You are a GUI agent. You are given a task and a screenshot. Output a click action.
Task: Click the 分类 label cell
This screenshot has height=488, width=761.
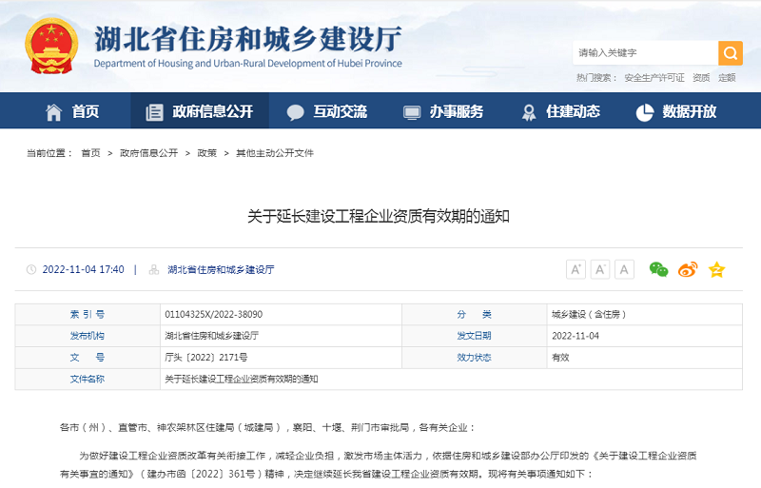474,315
